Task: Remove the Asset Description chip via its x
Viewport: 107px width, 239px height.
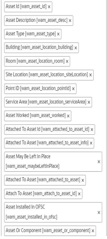Action: [70, 20]
